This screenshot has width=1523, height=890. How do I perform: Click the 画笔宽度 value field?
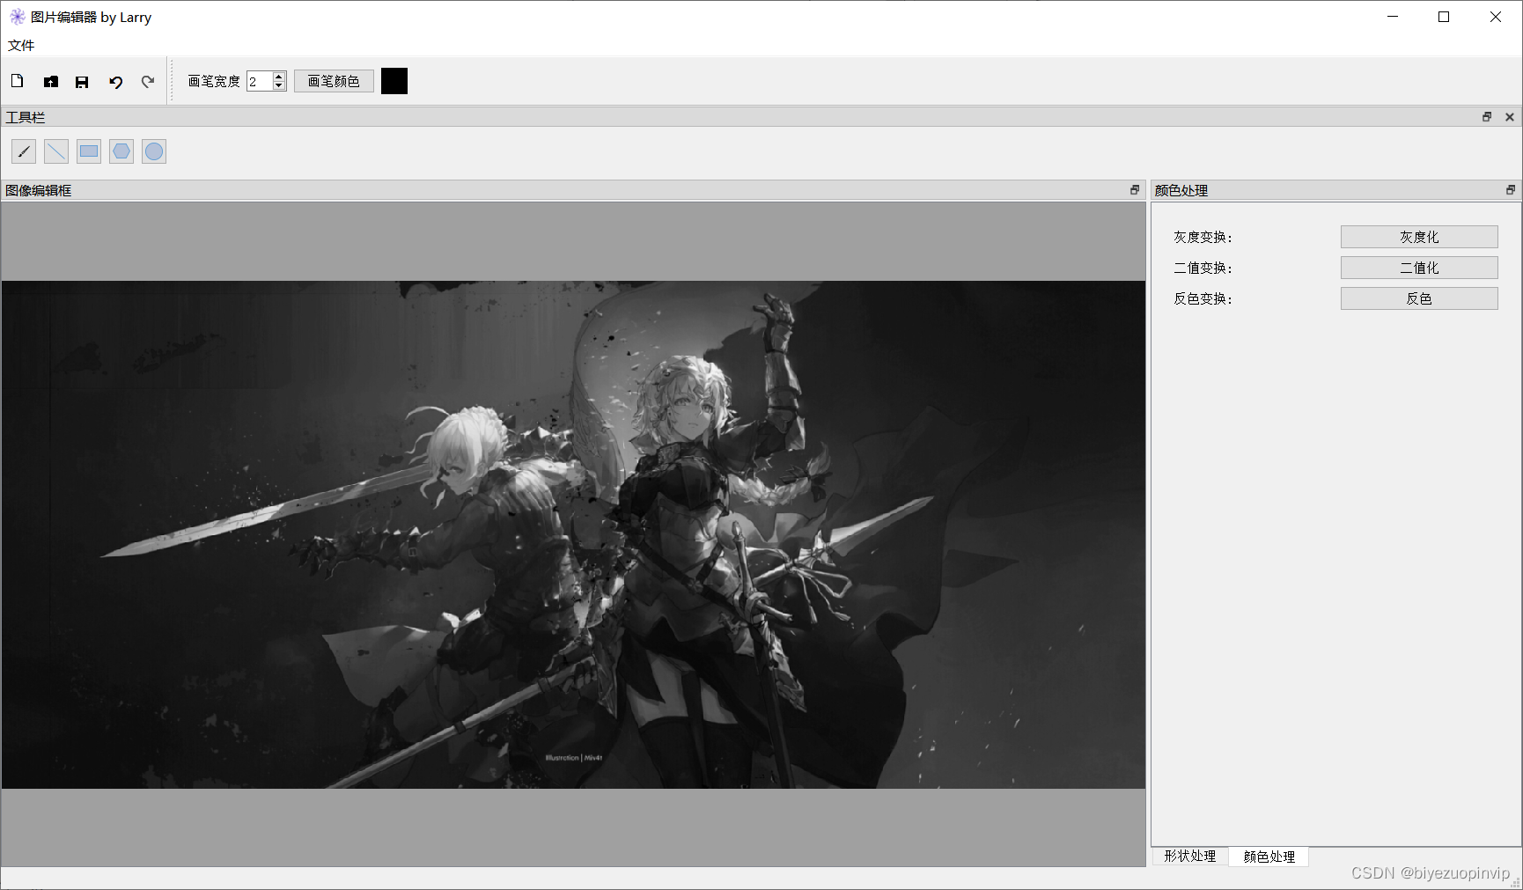coord(260,81)
